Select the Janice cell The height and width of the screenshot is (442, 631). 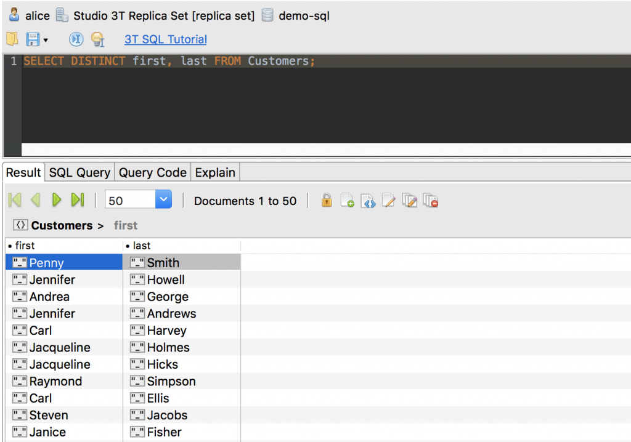pos(64,431)
